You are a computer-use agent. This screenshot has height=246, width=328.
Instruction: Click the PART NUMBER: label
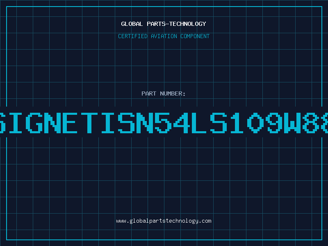[164, 93]
